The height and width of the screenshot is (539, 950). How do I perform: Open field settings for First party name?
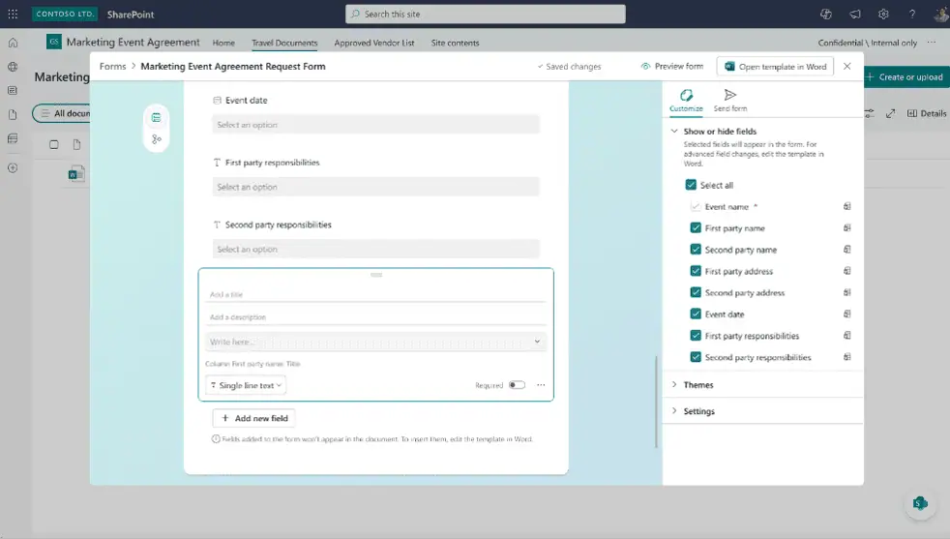[847, 228]
